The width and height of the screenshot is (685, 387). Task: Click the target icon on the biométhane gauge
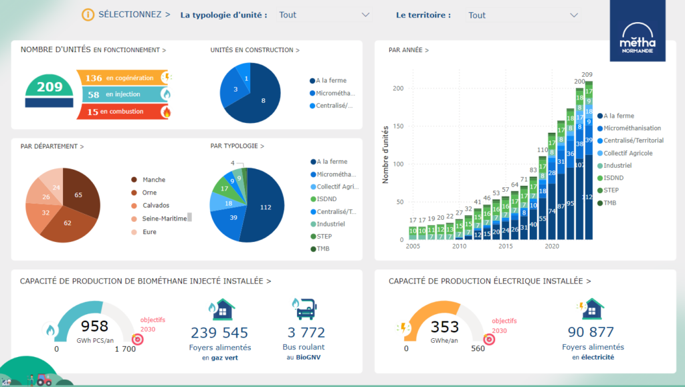pyautogui.click(x=138, y=339)
